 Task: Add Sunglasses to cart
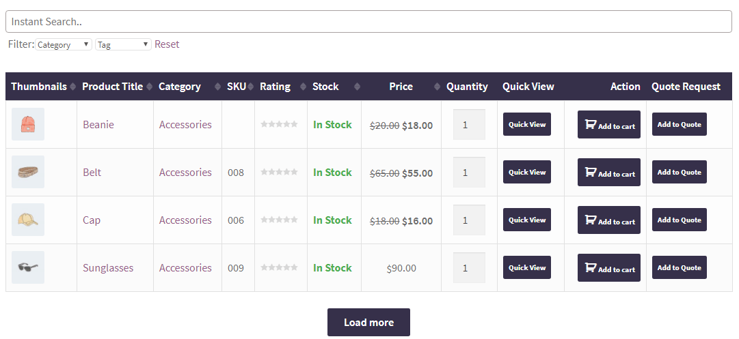[x=608, y=268]
